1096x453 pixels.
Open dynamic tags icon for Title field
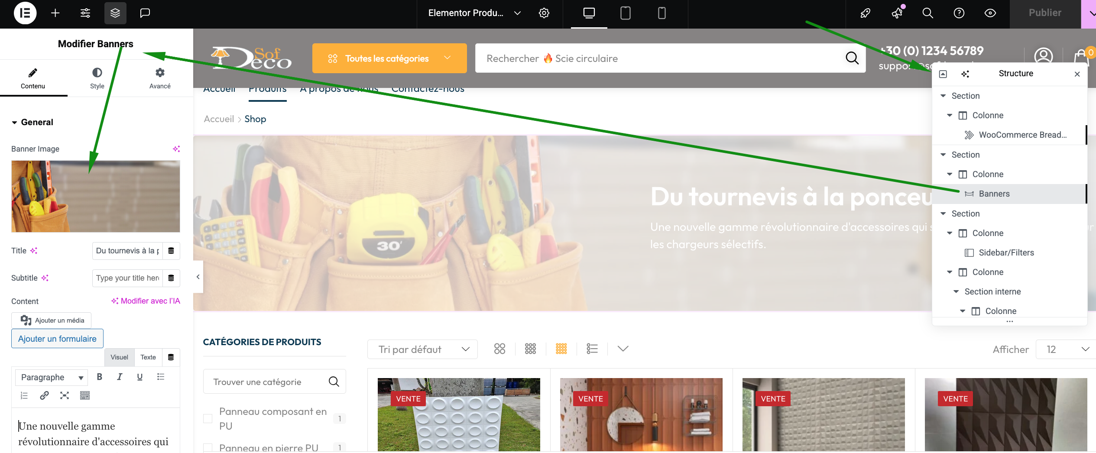[171, 251]
